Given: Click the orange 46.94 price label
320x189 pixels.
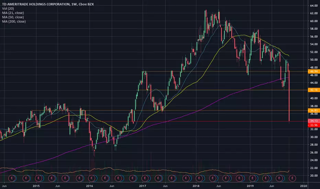Looking at the screenshot, I should [x=314, y=71].
